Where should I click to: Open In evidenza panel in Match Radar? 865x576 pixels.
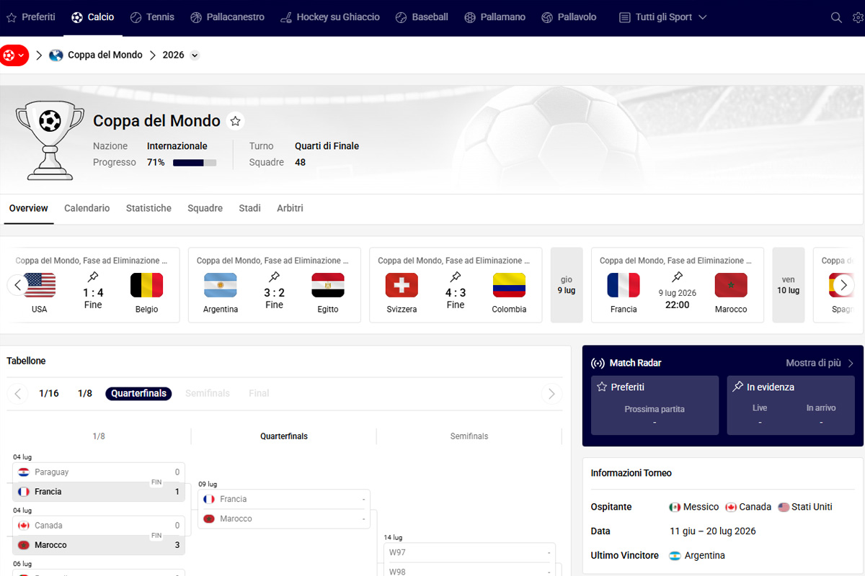click(791, 405)
